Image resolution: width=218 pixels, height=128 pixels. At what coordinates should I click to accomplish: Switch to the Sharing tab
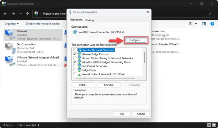click(90, 20)
